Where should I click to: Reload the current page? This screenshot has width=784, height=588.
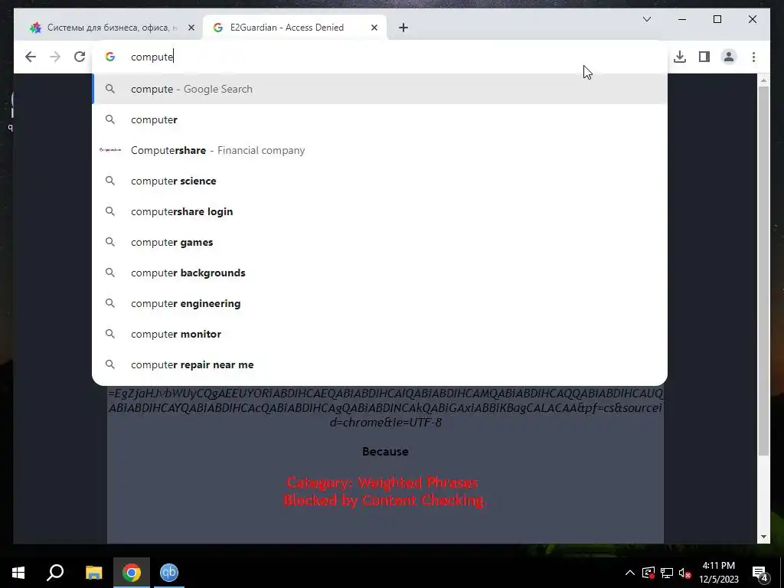tap(80, 57)
